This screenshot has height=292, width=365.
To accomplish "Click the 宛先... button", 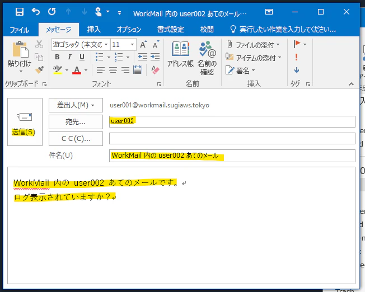I will pyautogui.click(x=76, y=122).
